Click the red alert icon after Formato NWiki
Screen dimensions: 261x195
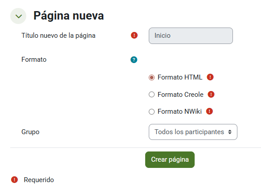209,111
